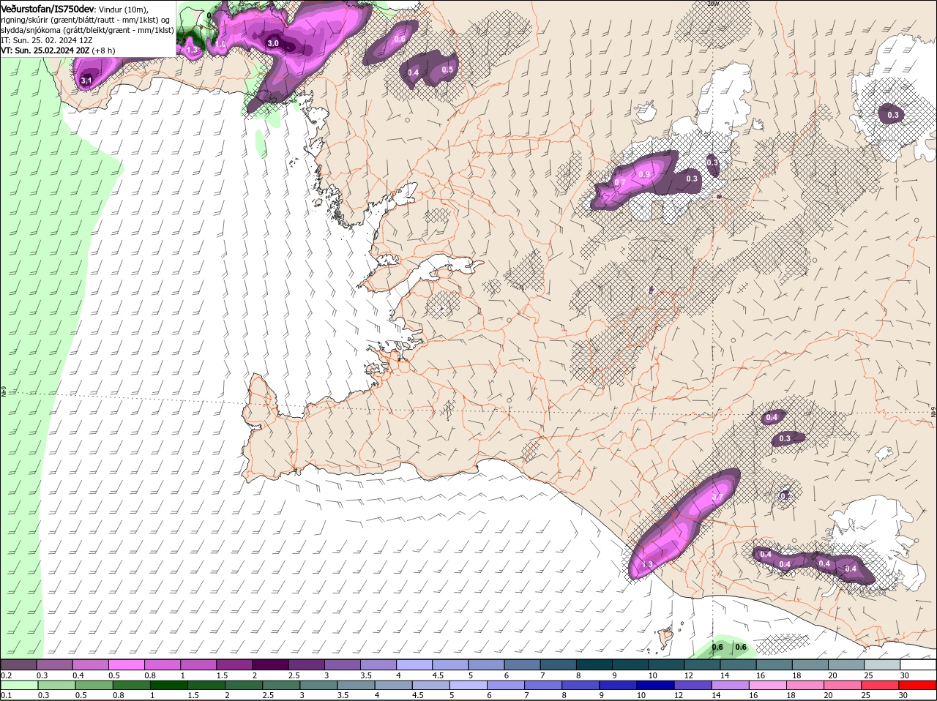This screenshot has width=937, height=701.
Task: Click the 3.1 precipitation value on the map
Action: (x=86, y=80)
